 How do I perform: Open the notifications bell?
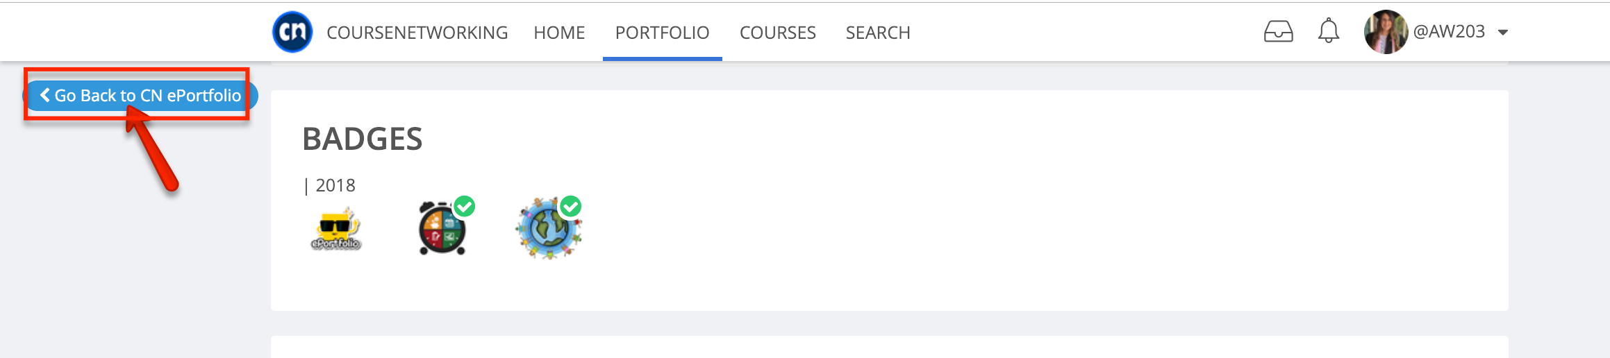point(1328,31)
